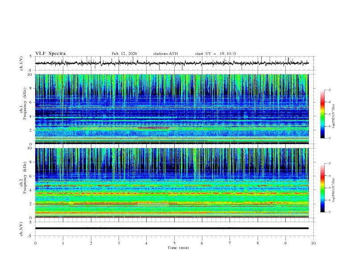Image resolution: width=353 pixels, height=273 pixels.
Task: Click the "10" label ending the time axis
Action: [313, 243]
